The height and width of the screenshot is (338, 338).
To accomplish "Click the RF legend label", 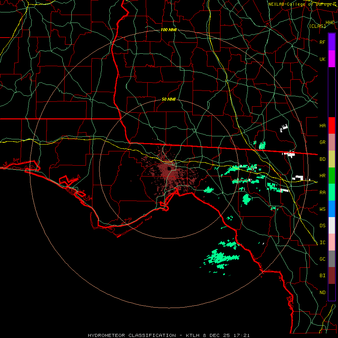I will coord(322,42).
